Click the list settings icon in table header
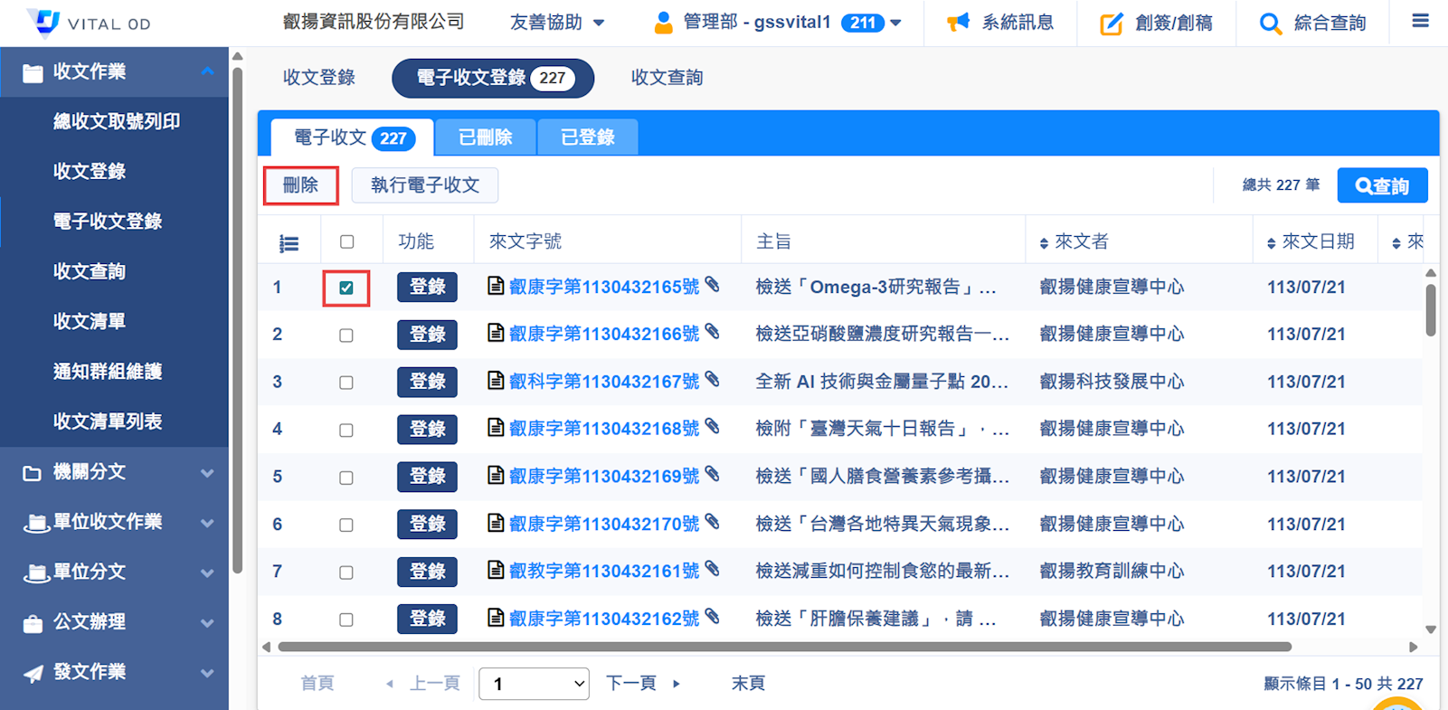1448x710 pixels. coord(289,243)
